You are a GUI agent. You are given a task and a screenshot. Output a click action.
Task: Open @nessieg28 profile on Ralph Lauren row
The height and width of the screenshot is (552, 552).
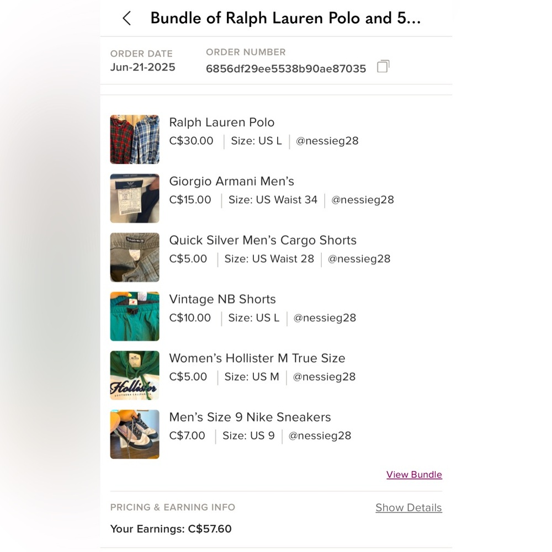pyautogui.click(x=327, y=141)
